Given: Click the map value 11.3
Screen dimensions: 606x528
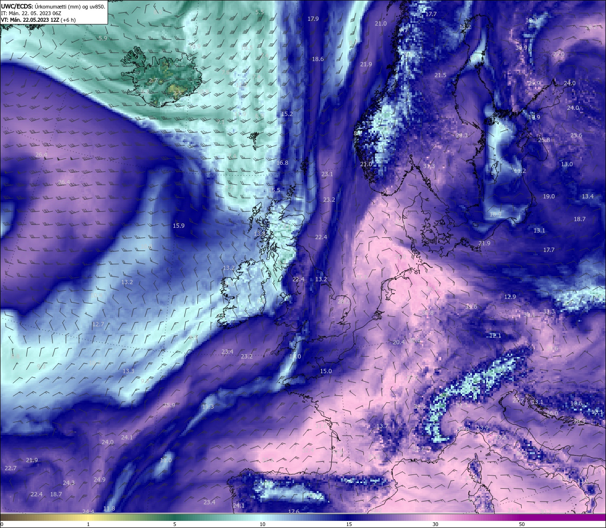Looking at the screenshot, I should (208, 407).
